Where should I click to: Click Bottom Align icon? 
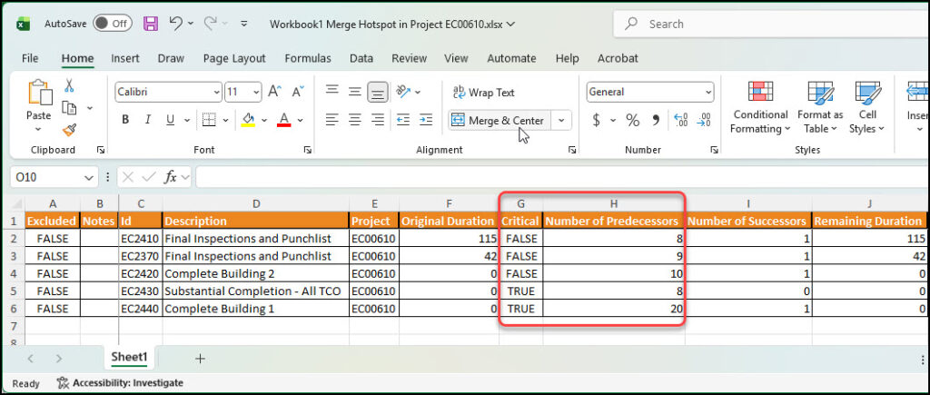(377, 92)
